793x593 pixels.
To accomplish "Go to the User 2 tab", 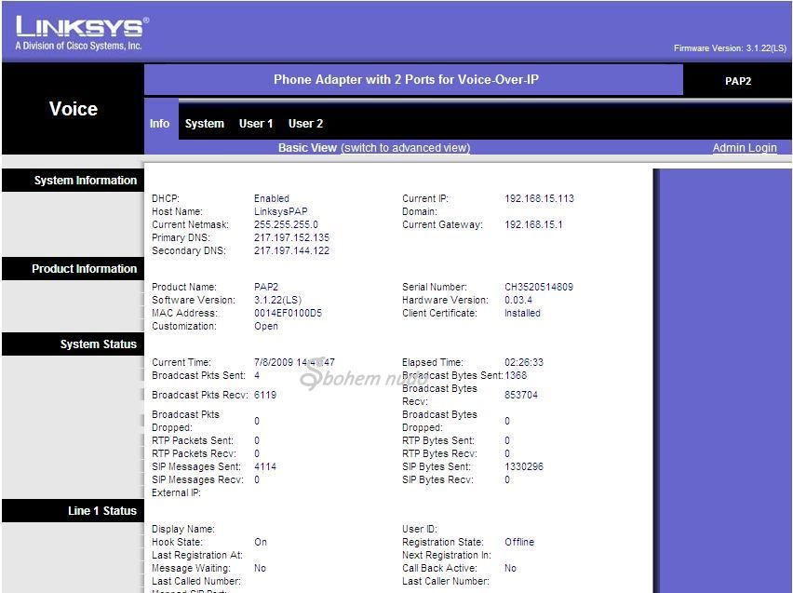I will [x=305, y=123].
